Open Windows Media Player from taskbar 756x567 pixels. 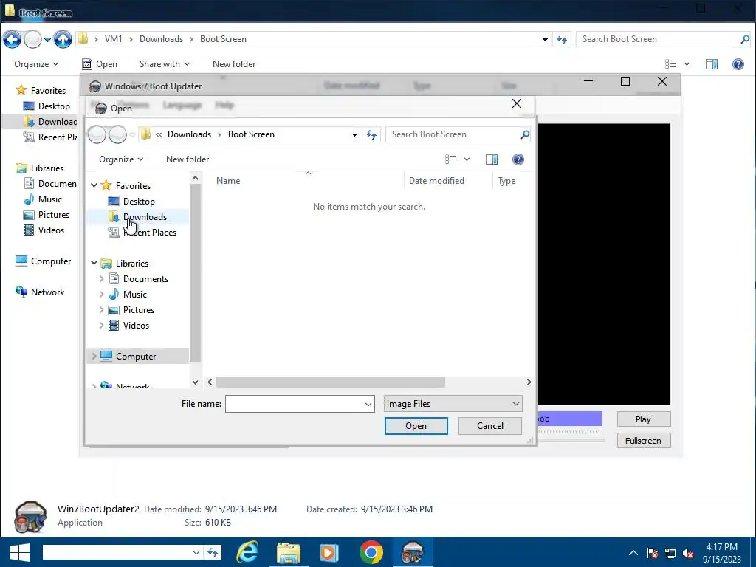tap(329, 552)
